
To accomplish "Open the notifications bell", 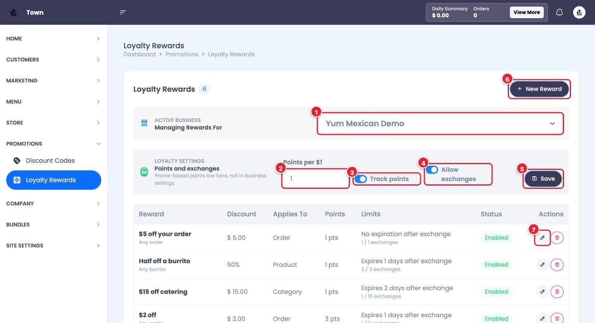I will (x=559, y=12).
